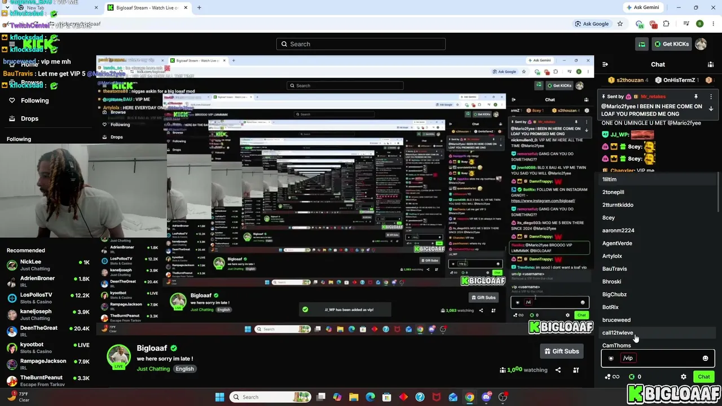
Task: Click the English language tag
Action: click(184, 369)
